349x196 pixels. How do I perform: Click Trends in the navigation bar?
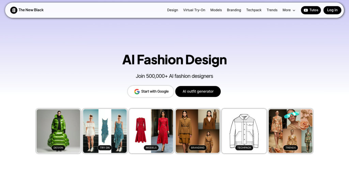pos(272,10)
